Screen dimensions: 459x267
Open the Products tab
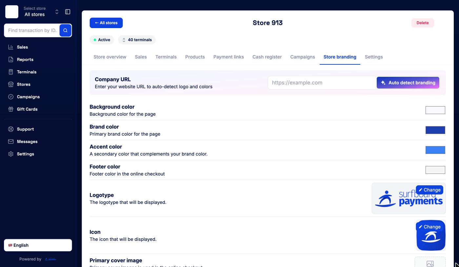coord(195,57)
